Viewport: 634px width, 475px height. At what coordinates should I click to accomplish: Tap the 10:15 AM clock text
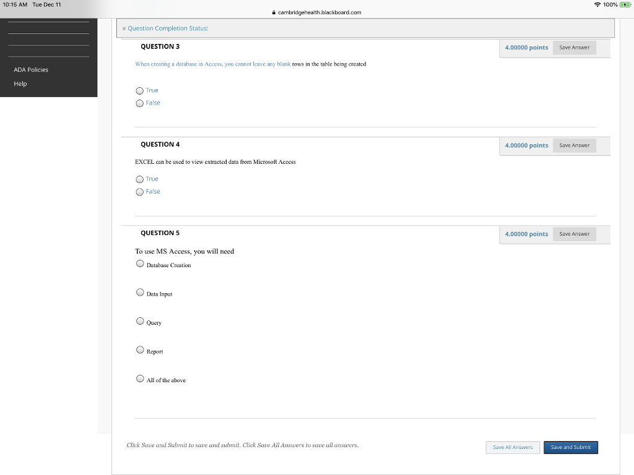(x=15, y=4)
